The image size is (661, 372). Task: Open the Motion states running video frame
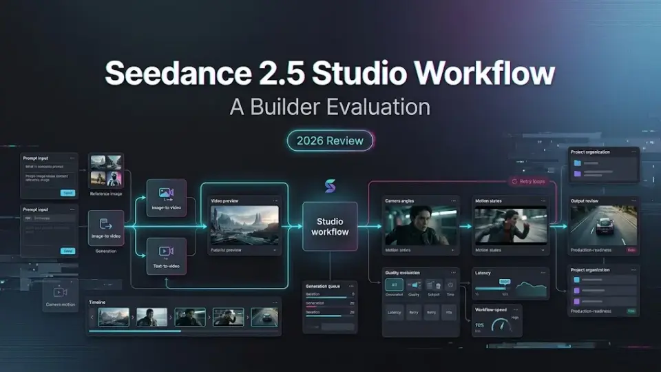pos(511,225)
